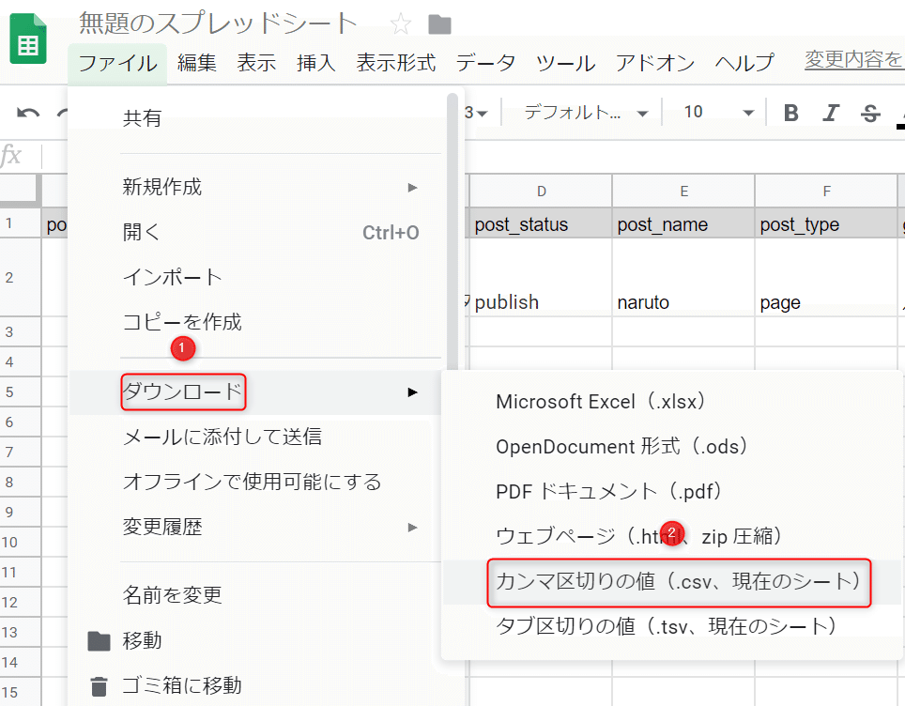Select the cell containing page
The height and width of the screenshot is (706, 905).
tap(826, 278)
